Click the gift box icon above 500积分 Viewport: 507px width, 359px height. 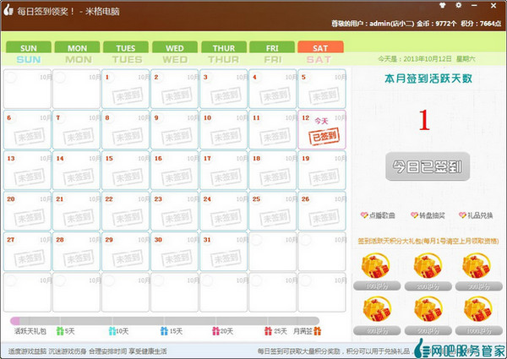click(x=428, y=310)
